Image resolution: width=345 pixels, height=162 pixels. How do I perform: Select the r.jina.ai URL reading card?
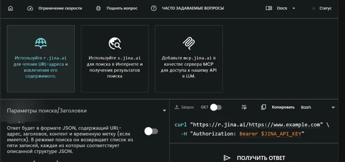(41, 59)
